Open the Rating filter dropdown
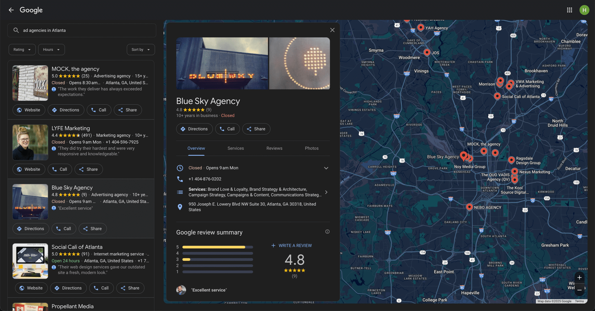Viewport: 595px width, 311px height. pyautogui.click(x=22, y=50)
